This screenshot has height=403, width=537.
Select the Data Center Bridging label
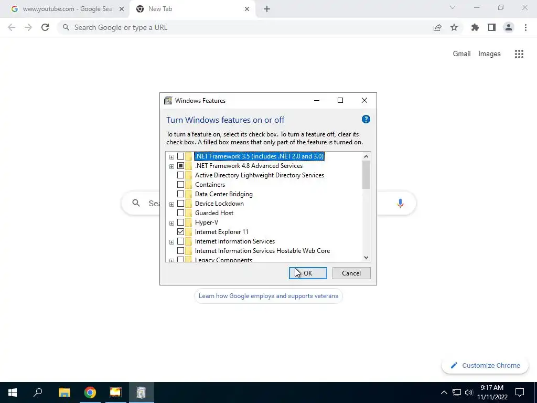pos(223,194)
